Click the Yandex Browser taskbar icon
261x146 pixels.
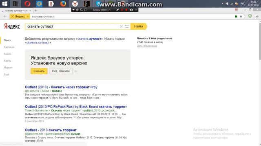[x=75, y=4]
